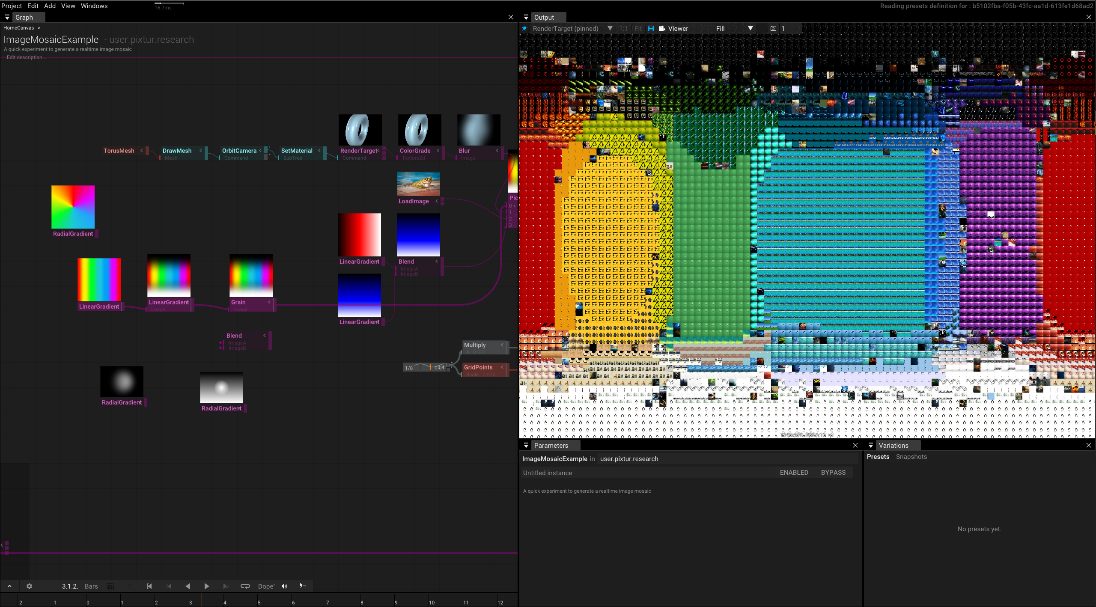Click the ENABLED button

(794, 473)
